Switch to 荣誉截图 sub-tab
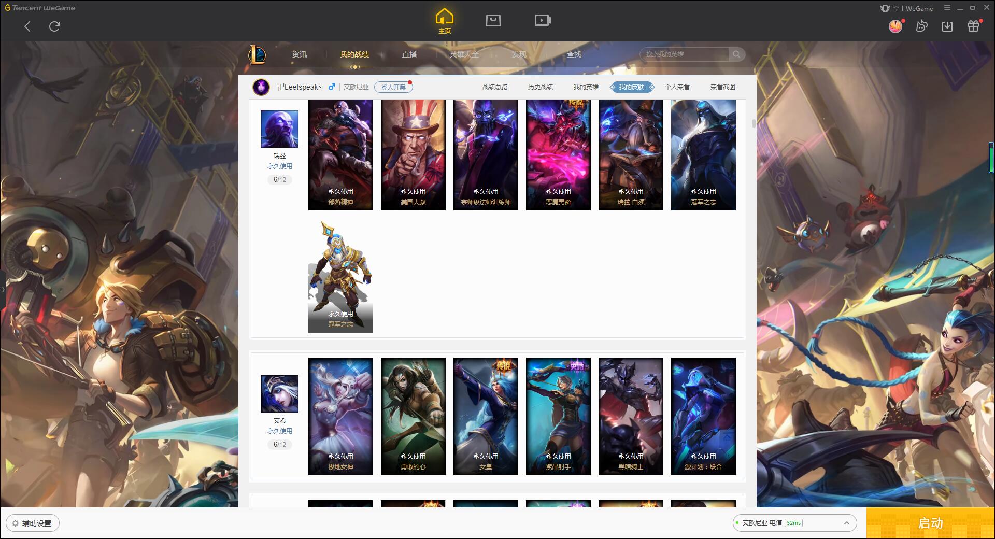Image resolution: width=995 pixels, height=539 pixels. click(723, 87)
